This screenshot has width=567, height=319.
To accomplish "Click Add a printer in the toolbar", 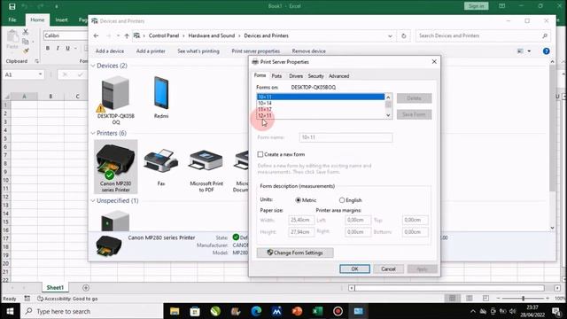I will 151,51.
